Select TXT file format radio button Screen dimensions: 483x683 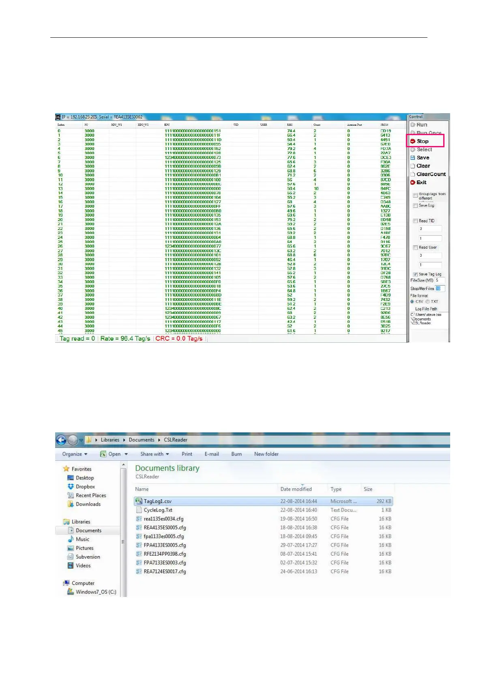[427, 302]
